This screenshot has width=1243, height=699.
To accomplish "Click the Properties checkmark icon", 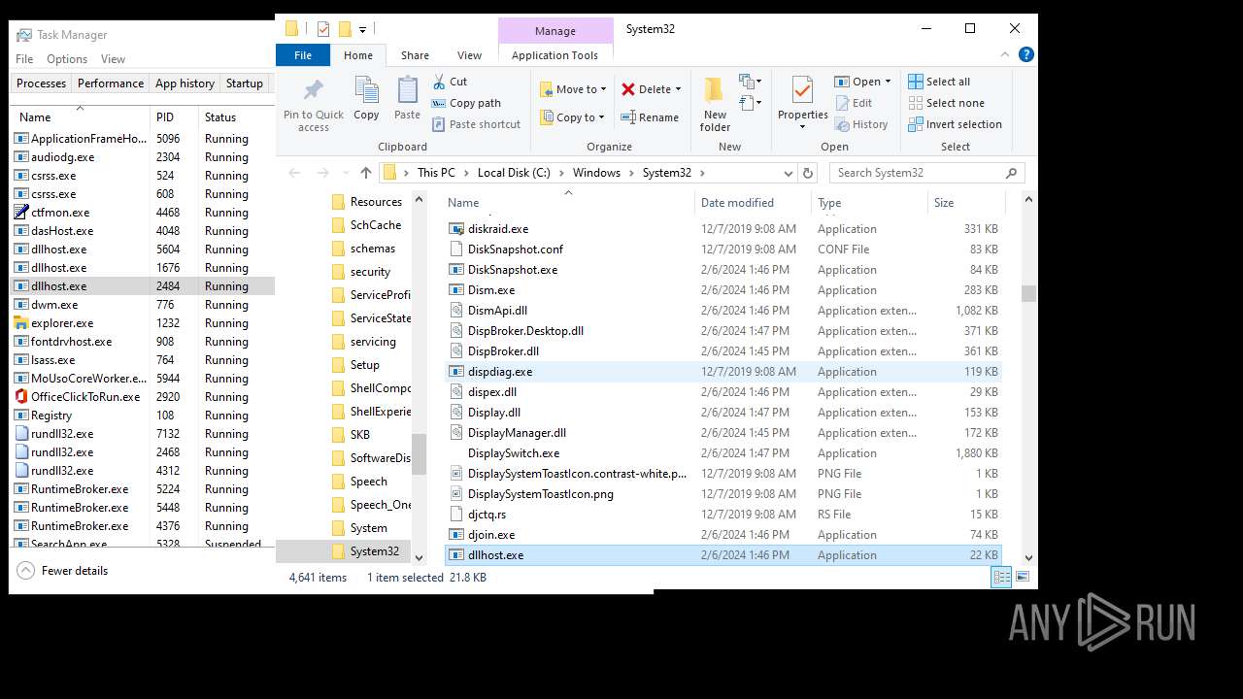I will pos(802,90).
